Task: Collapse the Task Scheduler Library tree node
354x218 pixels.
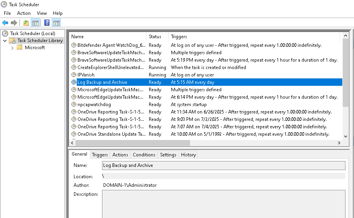Action: [5, 41]
